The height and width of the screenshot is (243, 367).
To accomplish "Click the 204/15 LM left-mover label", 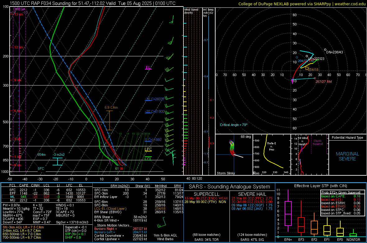I will point(306,61).
